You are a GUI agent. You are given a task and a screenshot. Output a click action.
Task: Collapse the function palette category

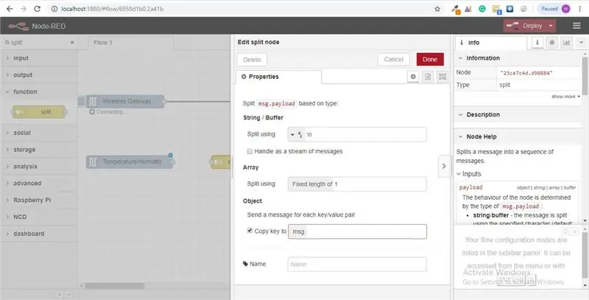(38, 91)
